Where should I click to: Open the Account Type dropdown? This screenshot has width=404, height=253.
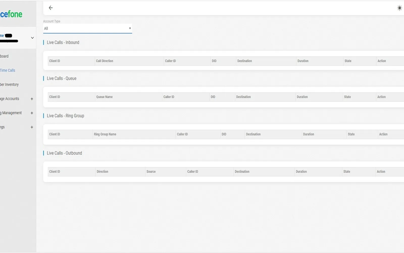coord(87,28)
